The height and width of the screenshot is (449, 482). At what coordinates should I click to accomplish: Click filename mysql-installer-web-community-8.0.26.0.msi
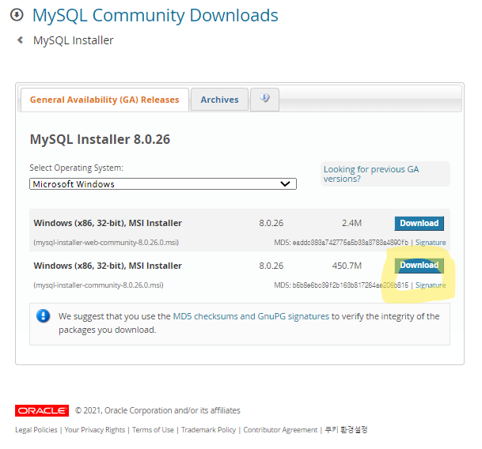106,243
